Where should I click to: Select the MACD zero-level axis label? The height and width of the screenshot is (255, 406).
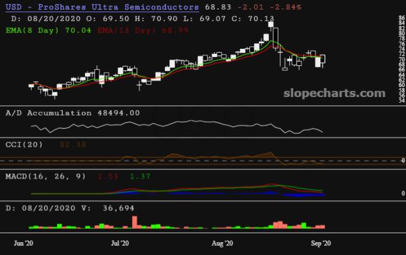point(403,193)
